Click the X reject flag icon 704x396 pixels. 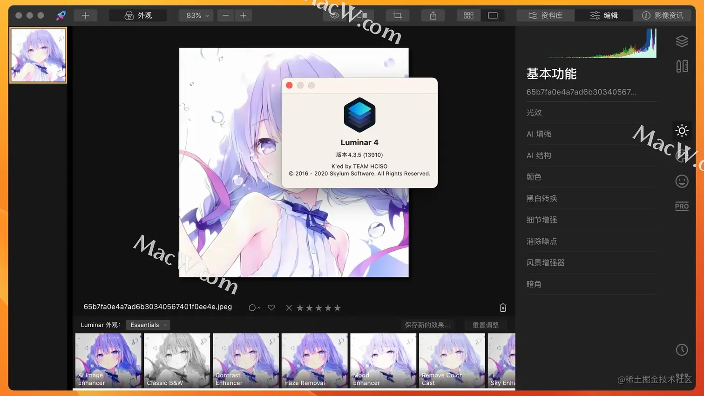(x=289, y=308)
